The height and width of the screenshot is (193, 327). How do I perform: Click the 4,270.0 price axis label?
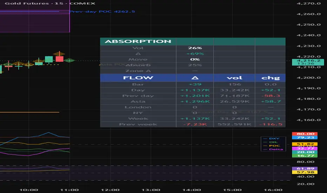309,4
